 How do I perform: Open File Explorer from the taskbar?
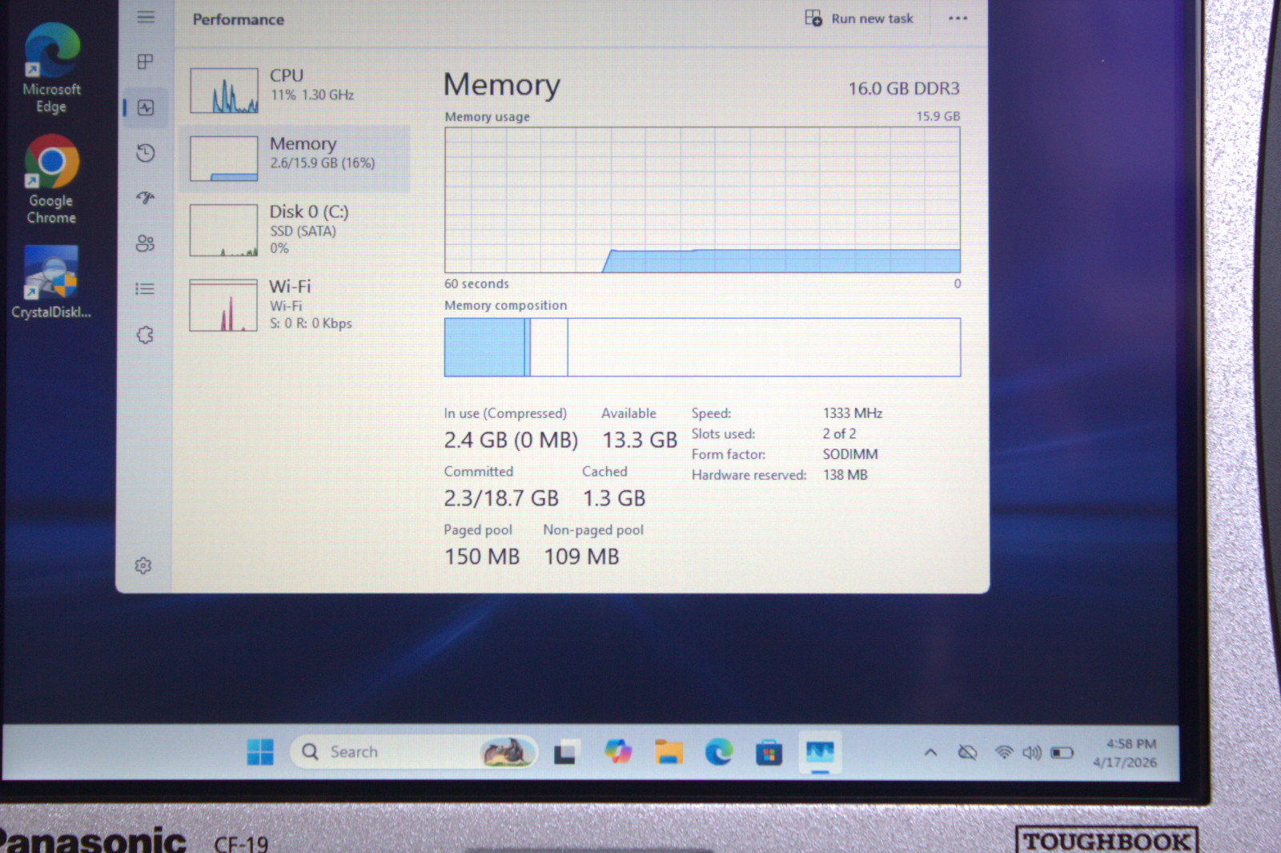(669, 753)
